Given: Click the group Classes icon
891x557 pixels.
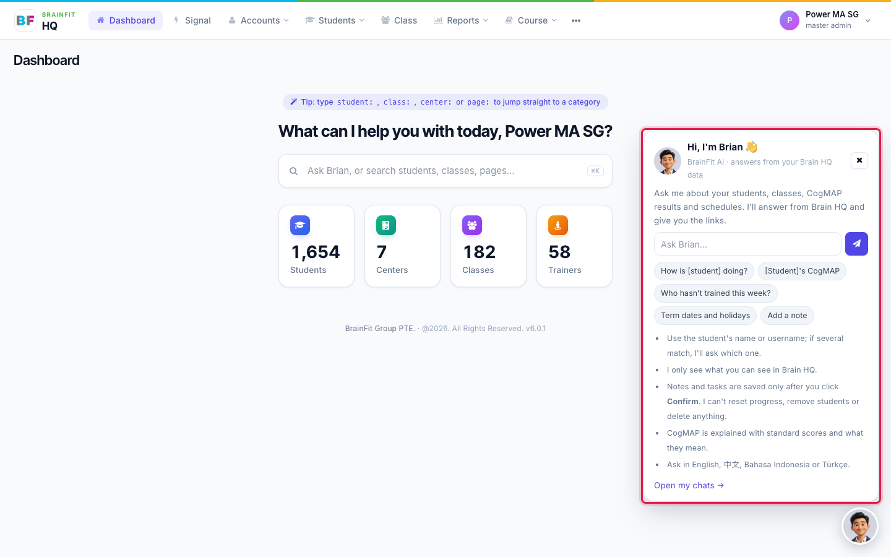Looking at the screenshot, I should (x=472, y=225).
